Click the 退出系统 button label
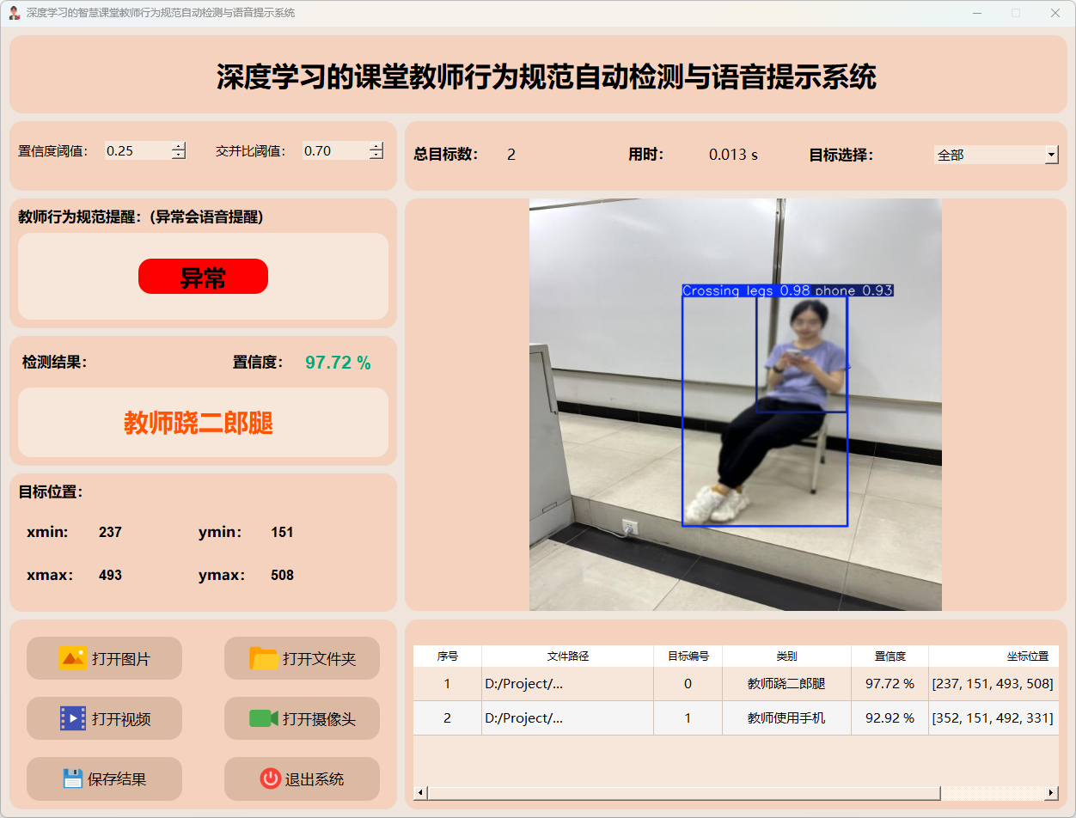 point(315,779)
